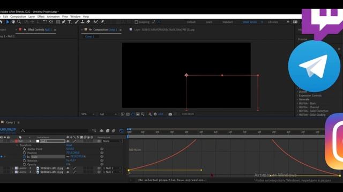The width and height of the screenshot is (343, 192).
Task: Open the Effect menu
Action: tap(41, 17)
